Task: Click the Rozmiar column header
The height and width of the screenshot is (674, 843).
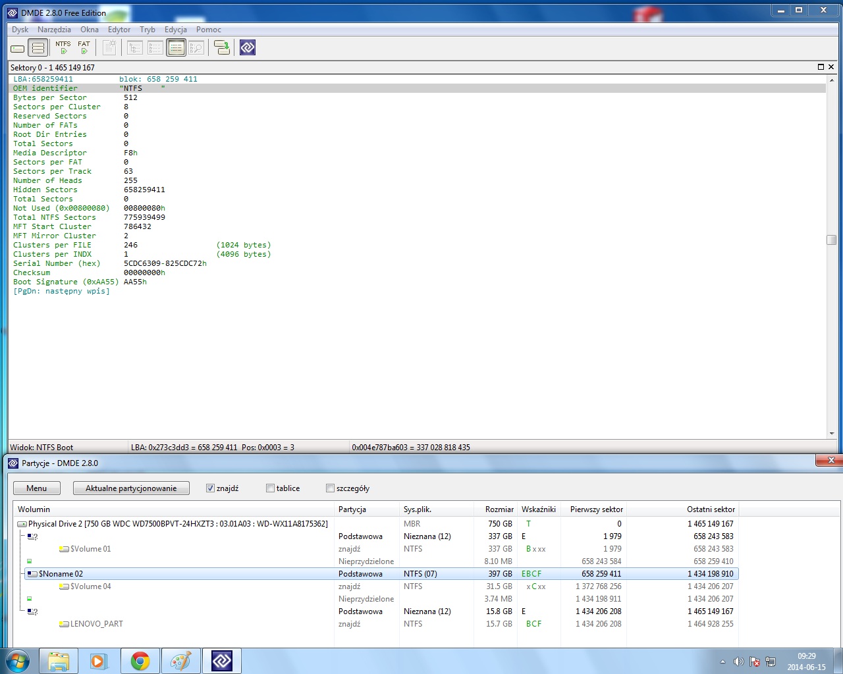Action: point(496,509)
